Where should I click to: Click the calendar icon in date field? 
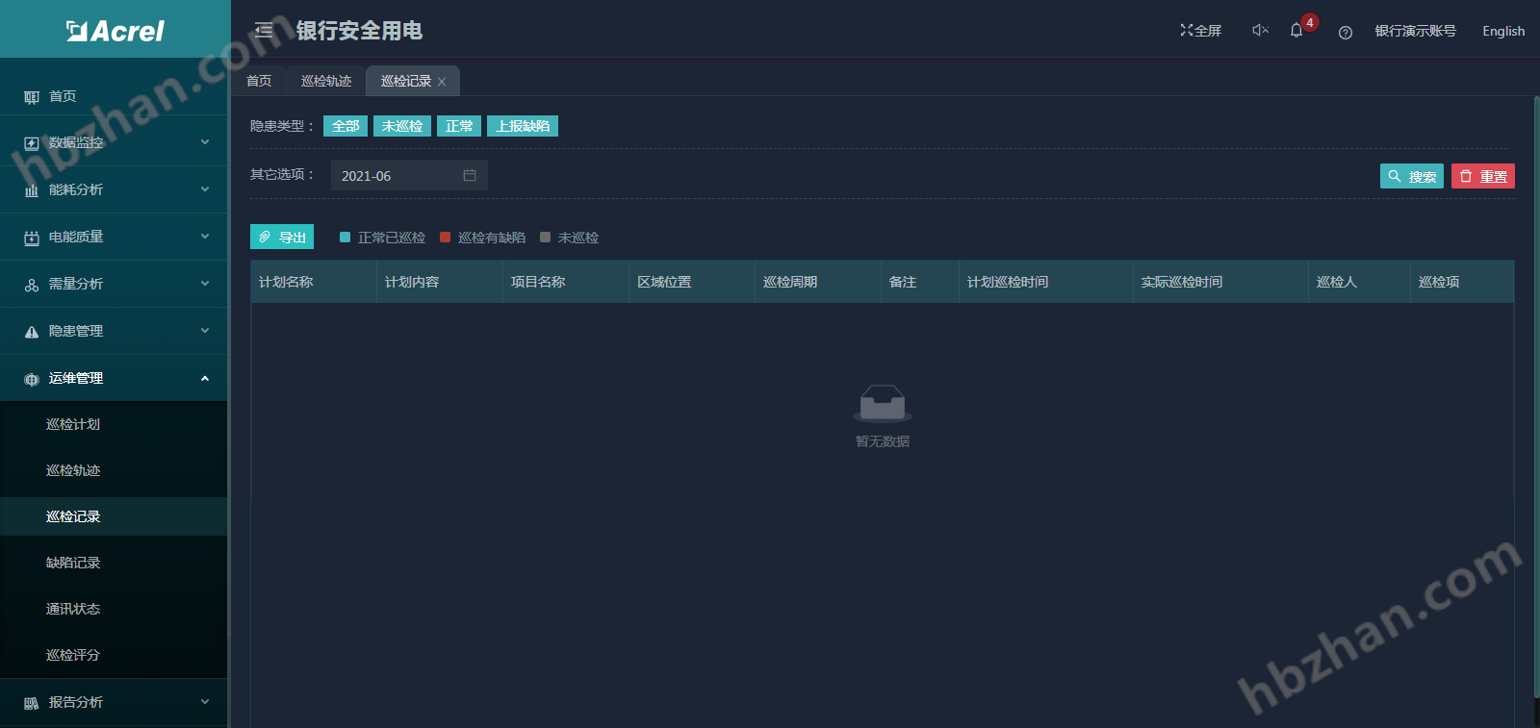pyautogui.click(x=470, y=175)
